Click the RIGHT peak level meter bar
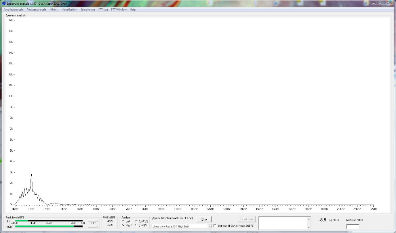 tap(49, 226)
